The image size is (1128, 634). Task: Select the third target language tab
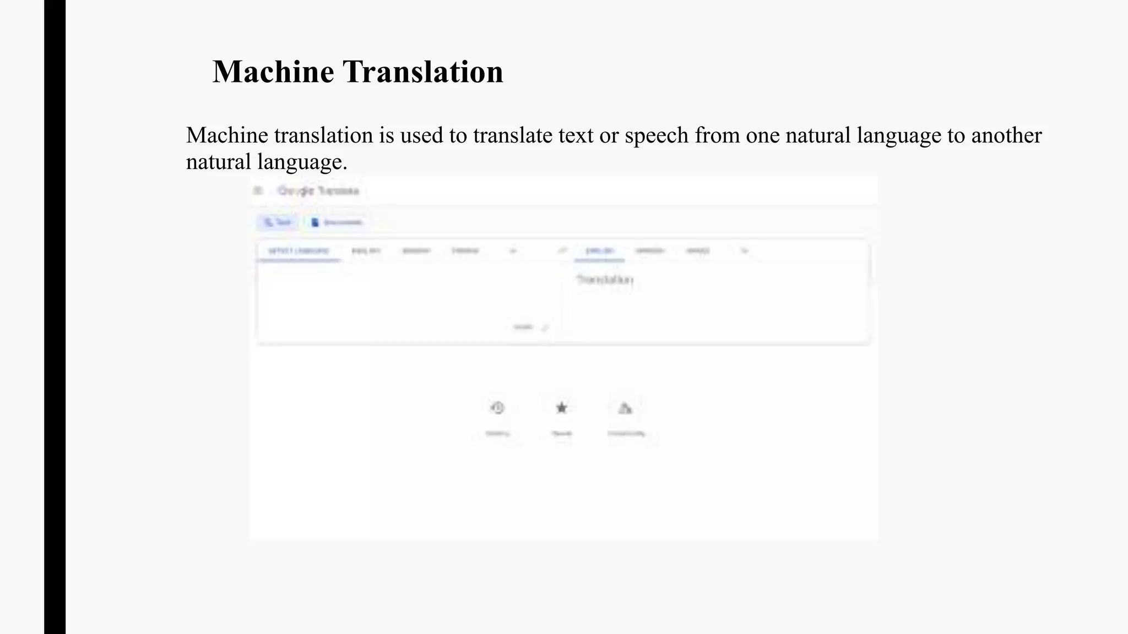[x=698, y=251]
